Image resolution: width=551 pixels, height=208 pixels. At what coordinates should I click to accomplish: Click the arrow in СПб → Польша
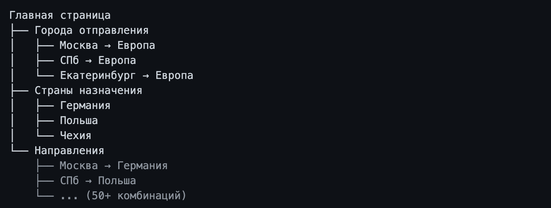coord(88,181)
